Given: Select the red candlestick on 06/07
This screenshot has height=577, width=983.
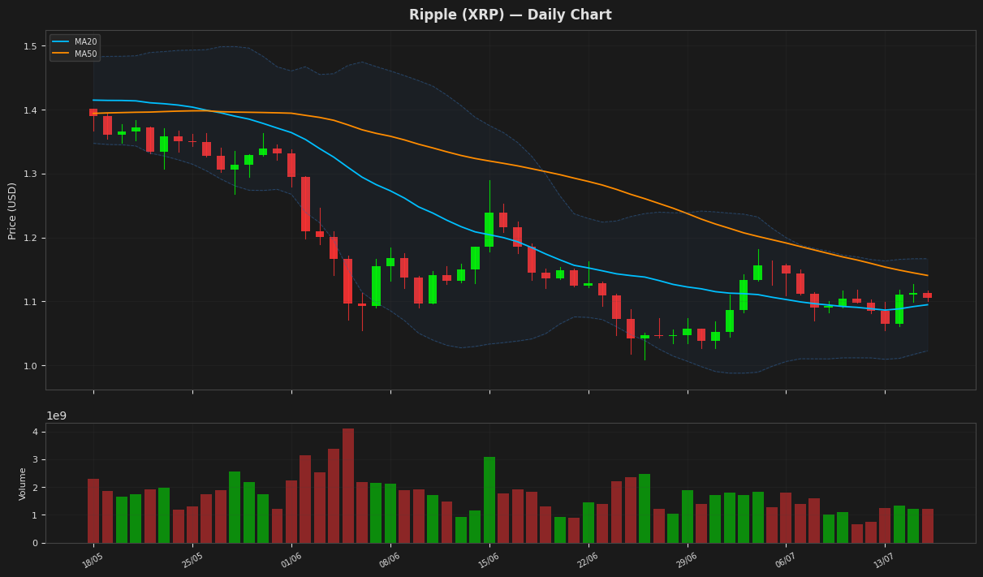Looking at the screenshot, I should point(786,269).
